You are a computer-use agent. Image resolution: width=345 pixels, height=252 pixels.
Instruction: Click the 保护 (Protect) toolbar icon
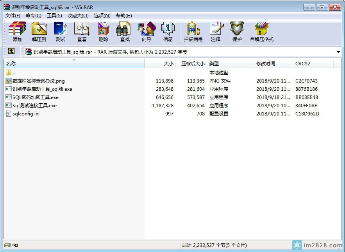pos(237,32)
